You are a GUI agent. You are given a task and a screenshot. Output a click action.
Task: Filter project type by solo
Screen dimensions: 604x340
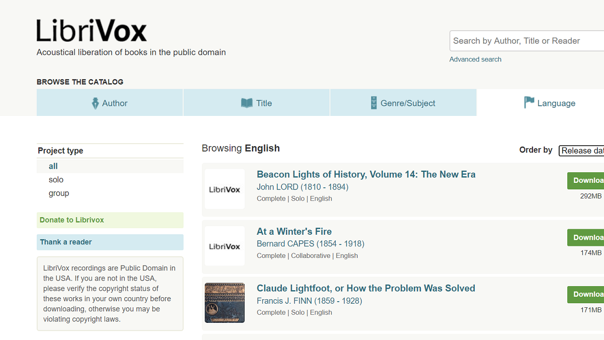pos(56,180)
